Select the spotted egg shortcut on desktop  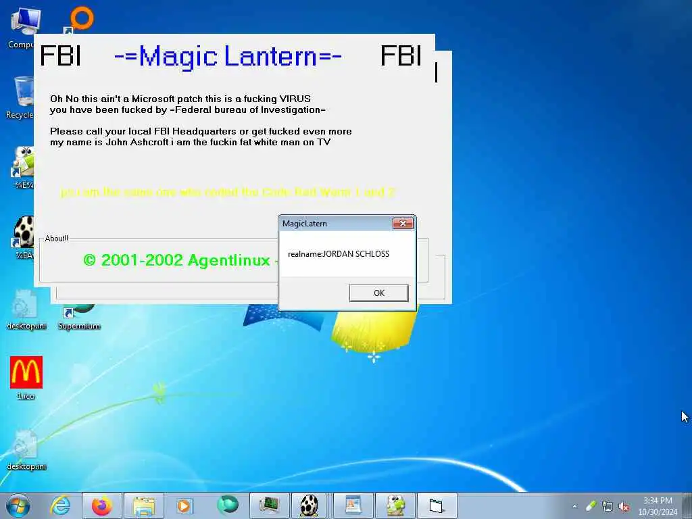24,237
